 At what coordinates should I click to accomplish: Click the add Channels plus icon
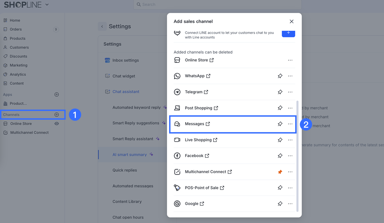(57, 115)
